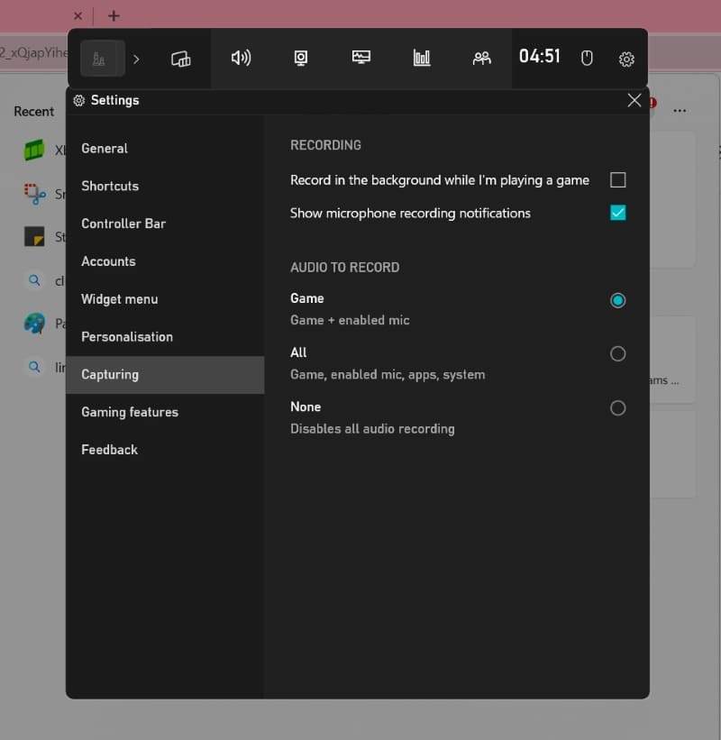Open the Audio widget speaker icon
The height and width of the screenshot is (740, 721).
pyautogui.click(x=241, y=59)
